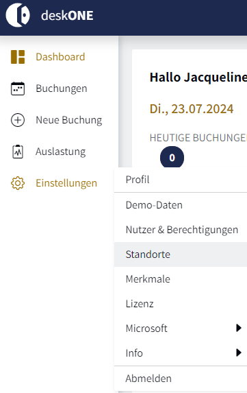Select the Lizenz menu item
247x393 pixels.
tap(181, 304)
